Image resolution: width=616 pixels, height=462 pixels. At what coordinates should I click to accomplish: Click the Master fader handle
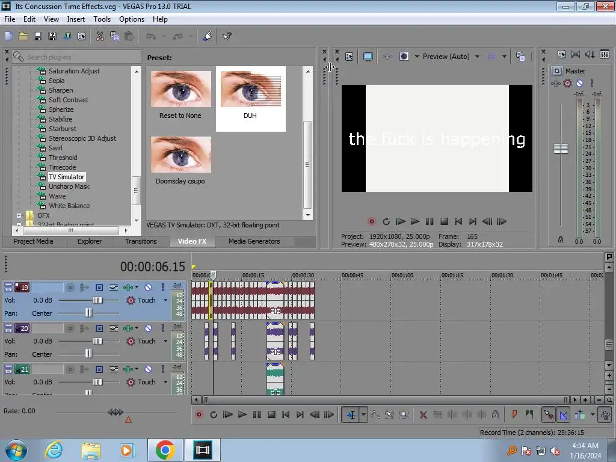[561, 149]
